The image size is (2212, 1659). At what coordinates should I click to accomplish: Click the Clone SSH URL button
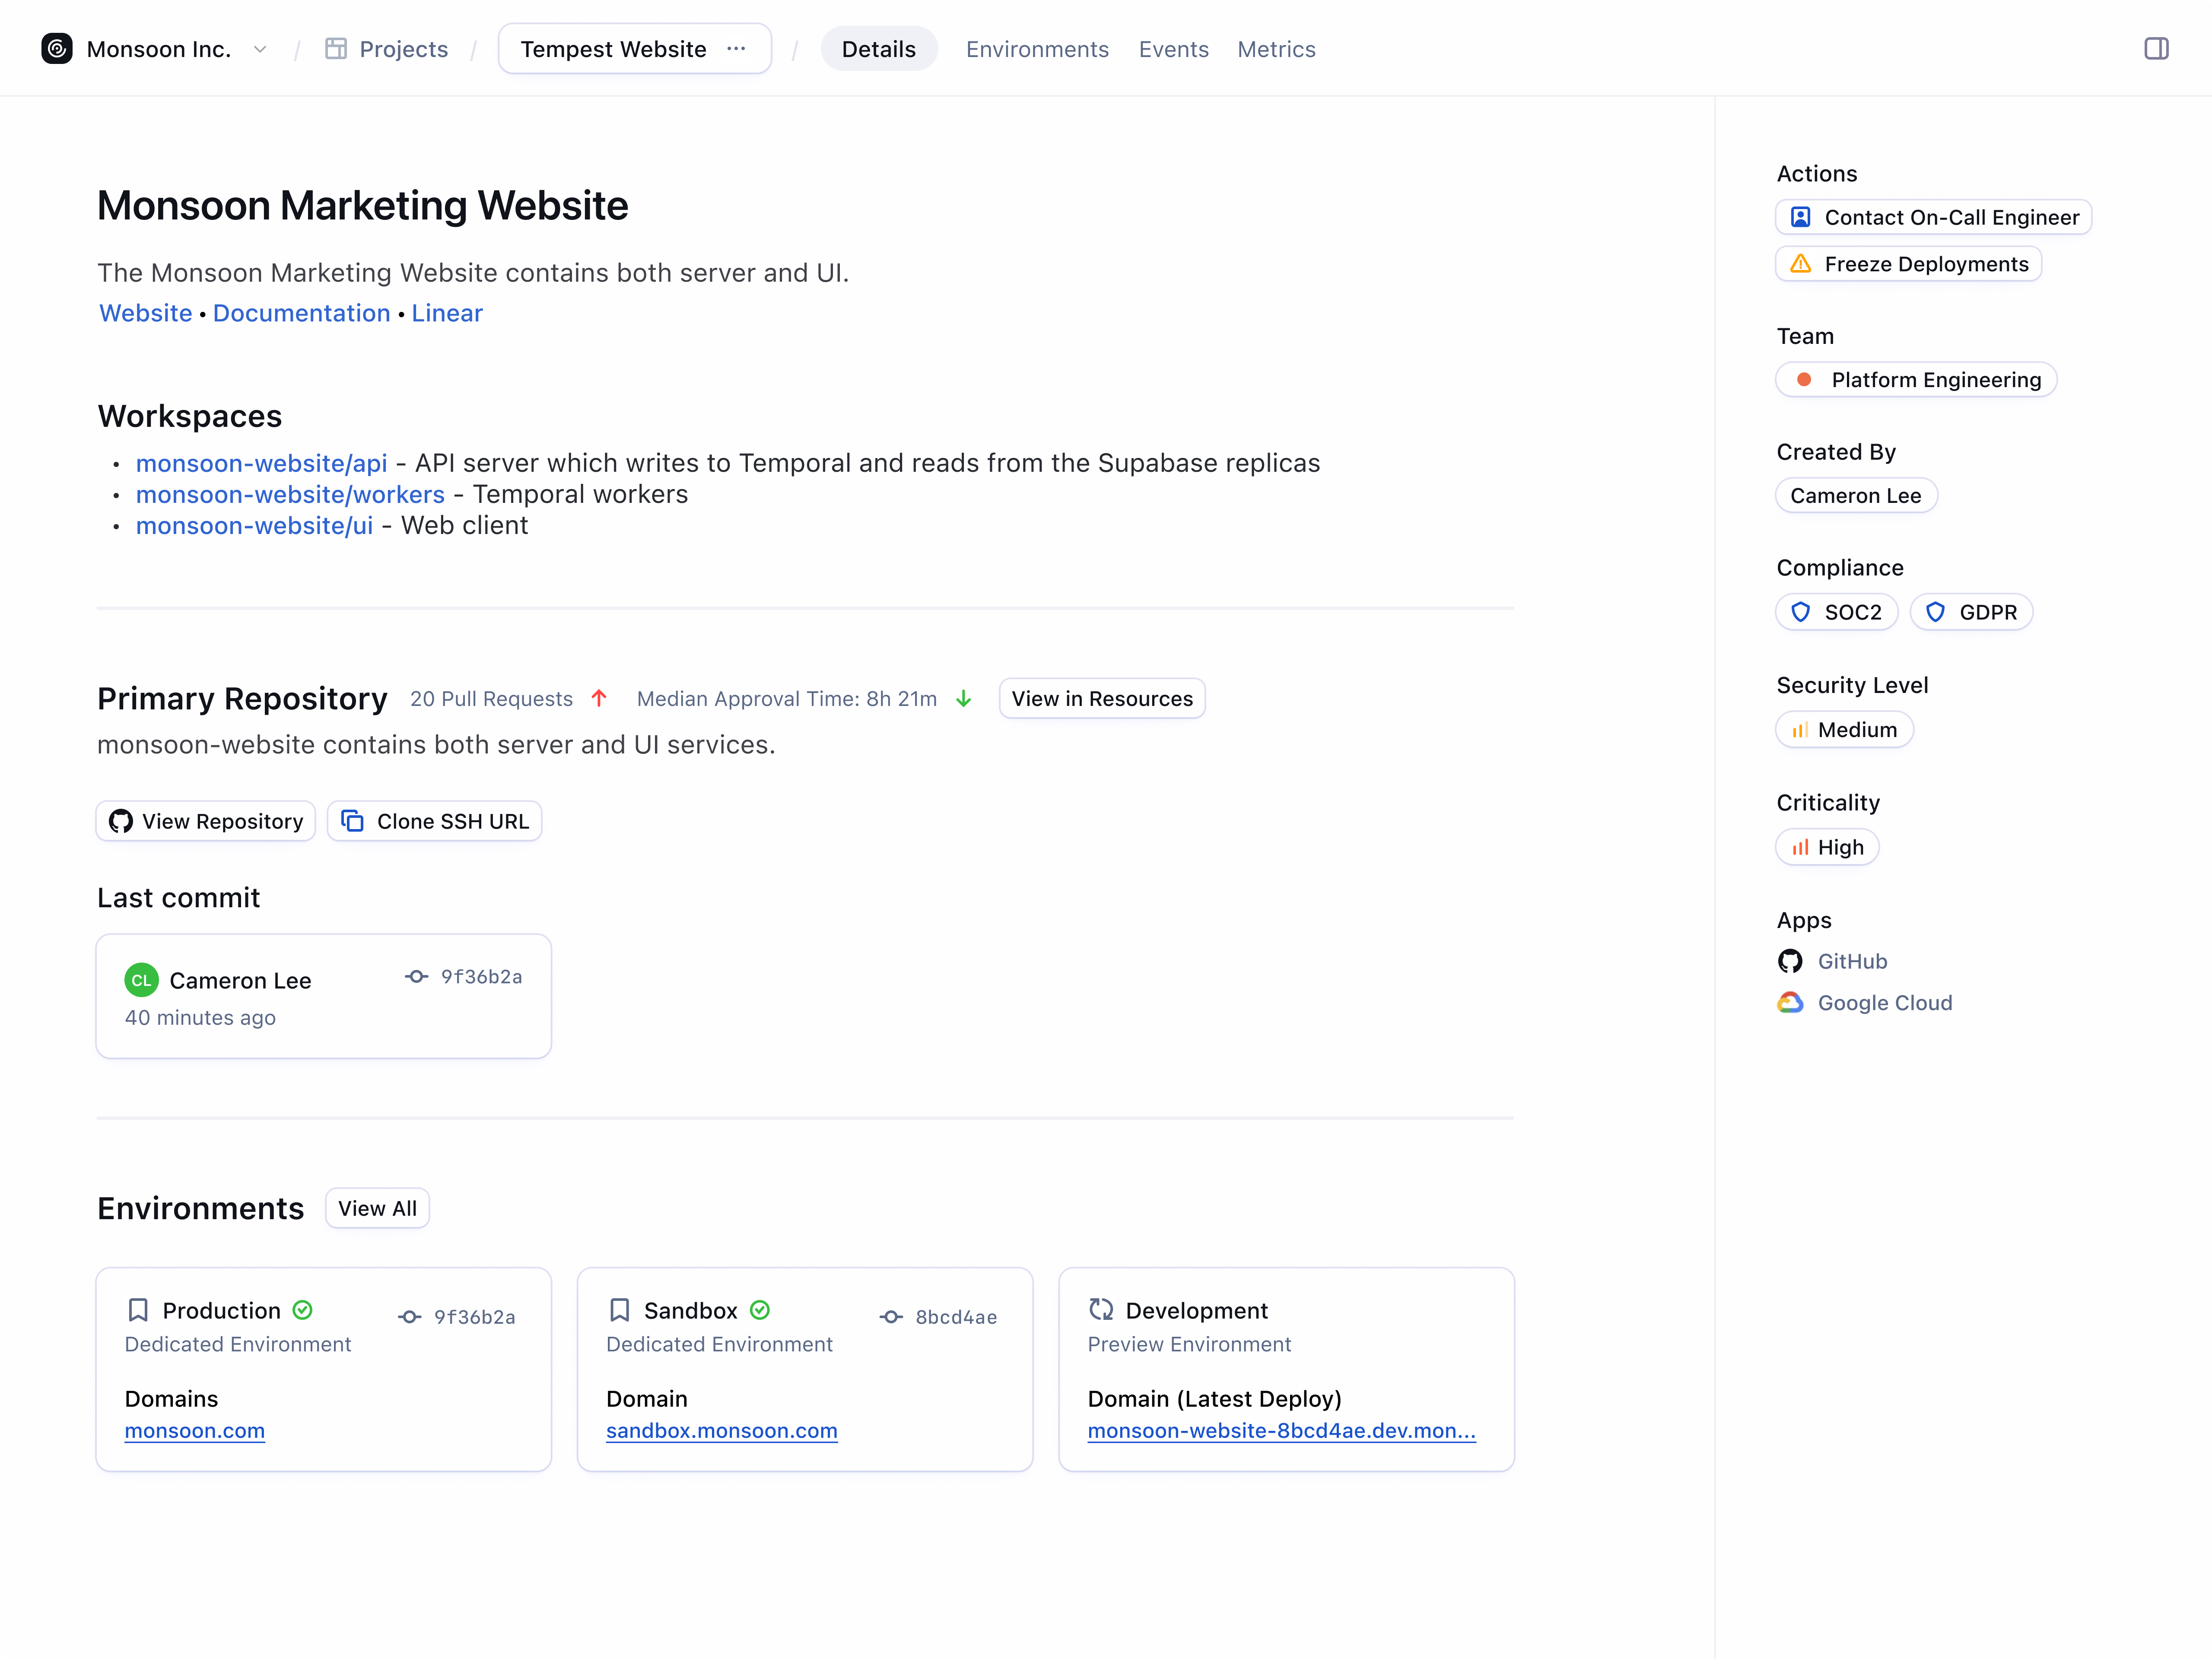click(x=435, y=821)
